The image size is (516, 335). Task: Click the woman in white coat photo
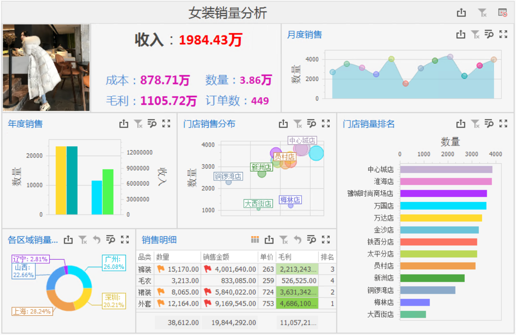tap(46, 68)
